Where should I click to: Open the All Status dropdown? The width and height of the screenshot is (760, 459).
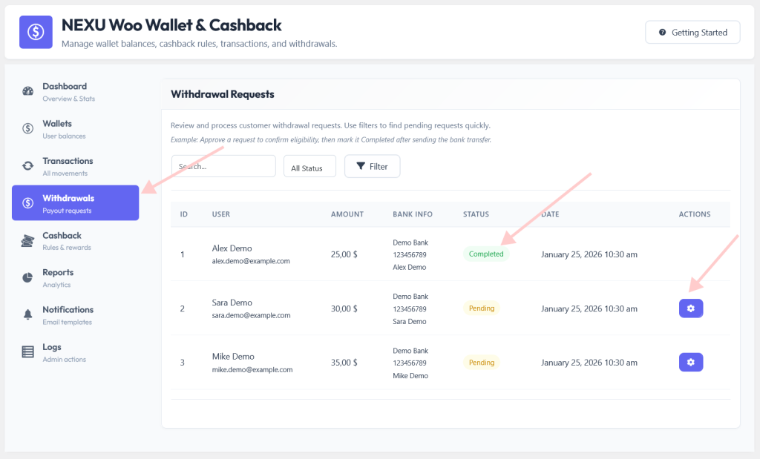pyautogui.click(x=309, y=167)
